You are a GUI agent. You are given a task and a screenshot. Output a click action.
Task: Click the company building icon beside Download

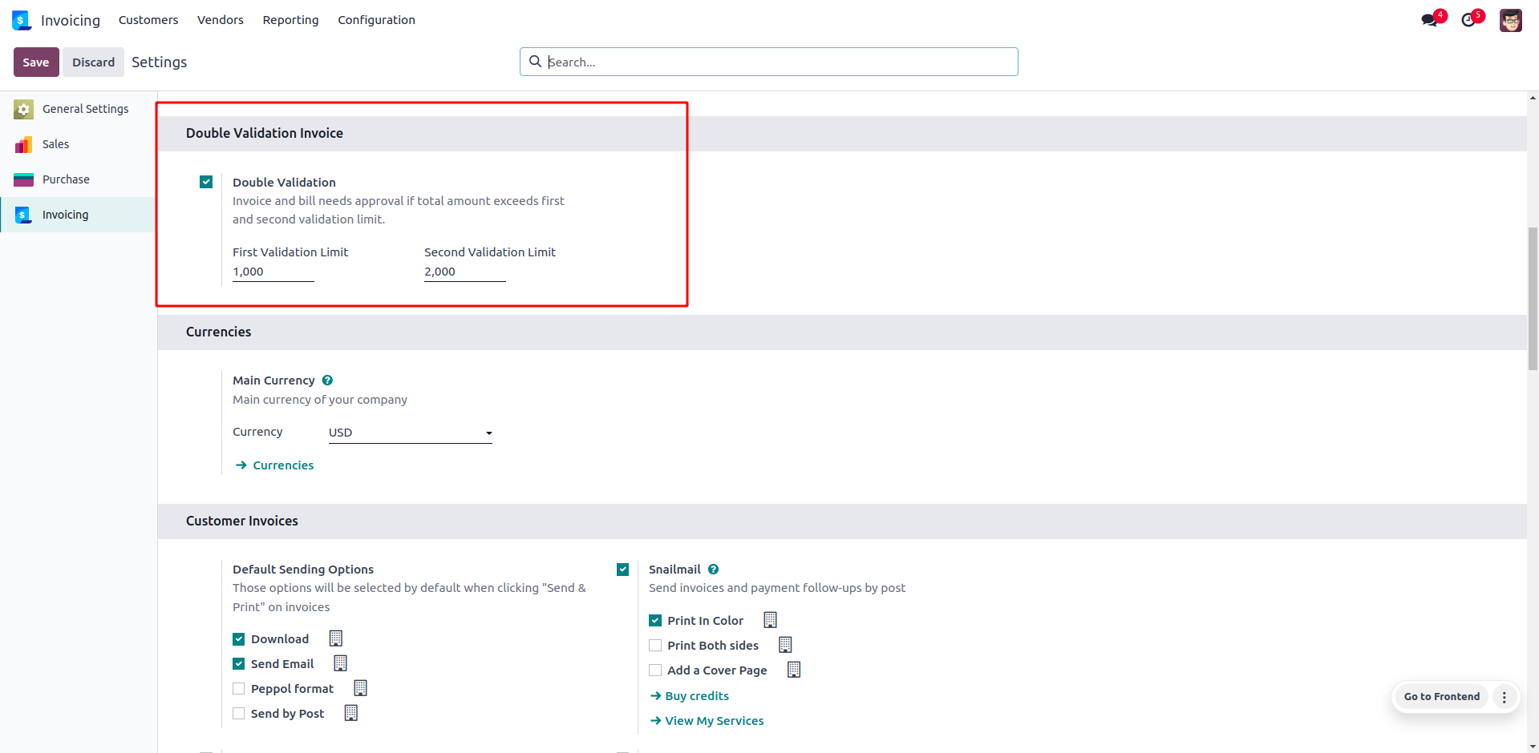[x=336, y=638]
